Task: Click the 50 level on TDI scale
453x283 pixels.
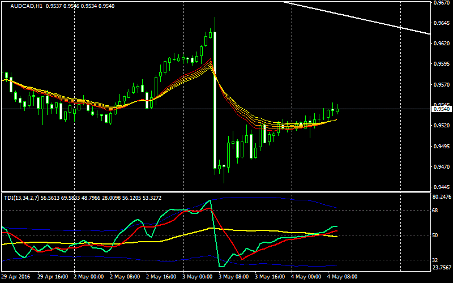Action: tap(436, 235)
